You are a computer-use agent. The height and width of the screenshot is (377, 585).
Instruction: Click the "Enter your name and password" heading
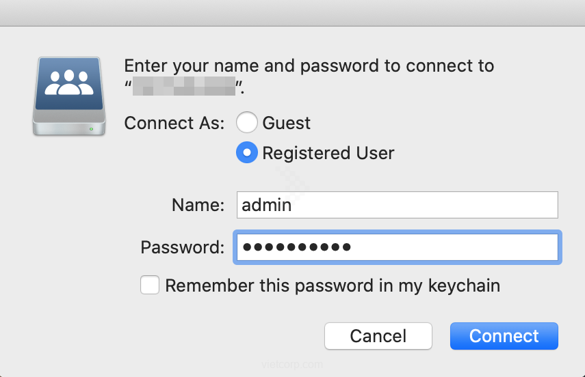pyautogui.click(x=309, y=66)
